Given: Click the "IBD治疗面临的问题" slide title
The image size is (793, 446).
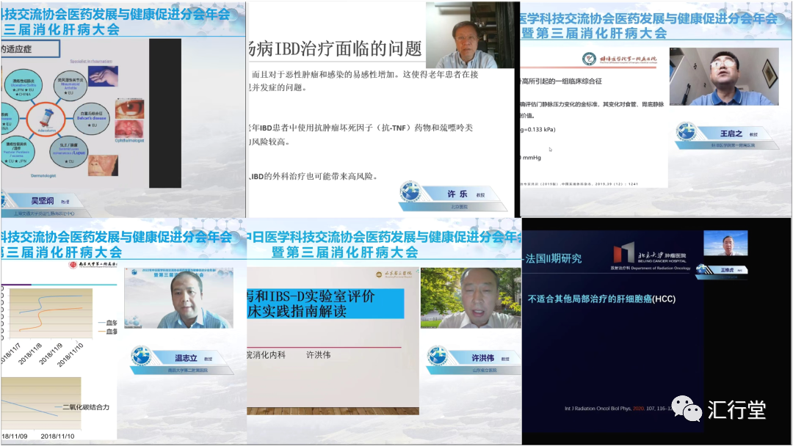Looking at the screenshot, I should [x=336, y=49].
